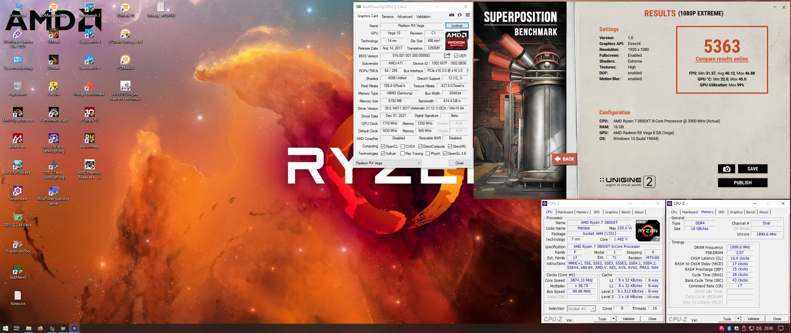Open the aida64.exe desktop icon
Image resolution: width=791 pixels, height=333 pixels.
[x=18, y=141]
